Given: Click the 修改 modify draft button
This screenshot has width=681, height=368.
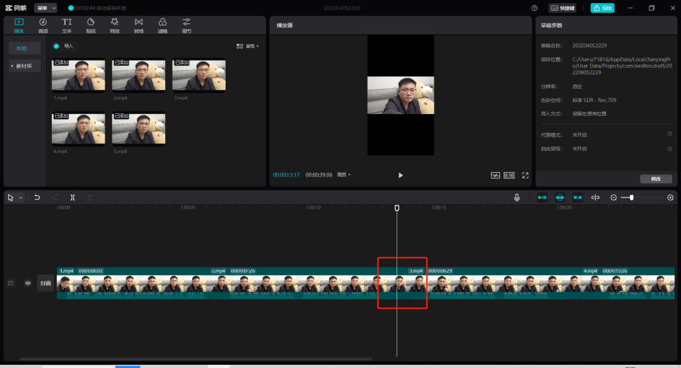Looking at the screenshot, I should pos(656,179).
